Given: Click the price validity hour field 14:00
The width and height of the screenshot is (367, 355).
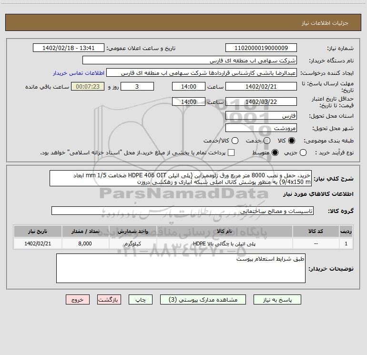Looking at the screenshot, I should 189,102.
